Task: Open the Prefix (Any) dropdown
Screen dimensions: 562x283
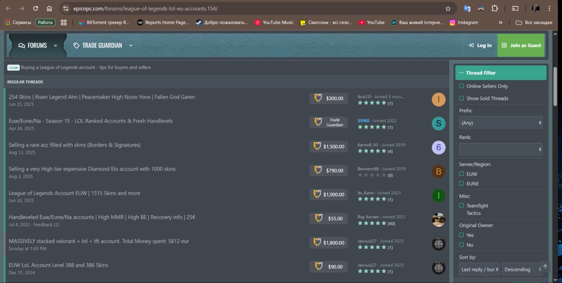Action: pyautogui.click(x=501, y=123)
